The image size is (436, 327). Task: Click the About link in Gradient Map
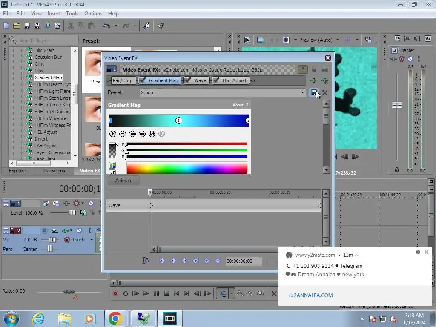coord(238,105)
